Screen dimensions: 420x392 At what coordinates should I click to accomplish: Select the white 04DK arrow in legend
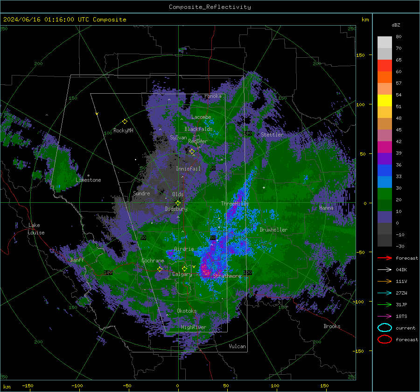[385, 269]
